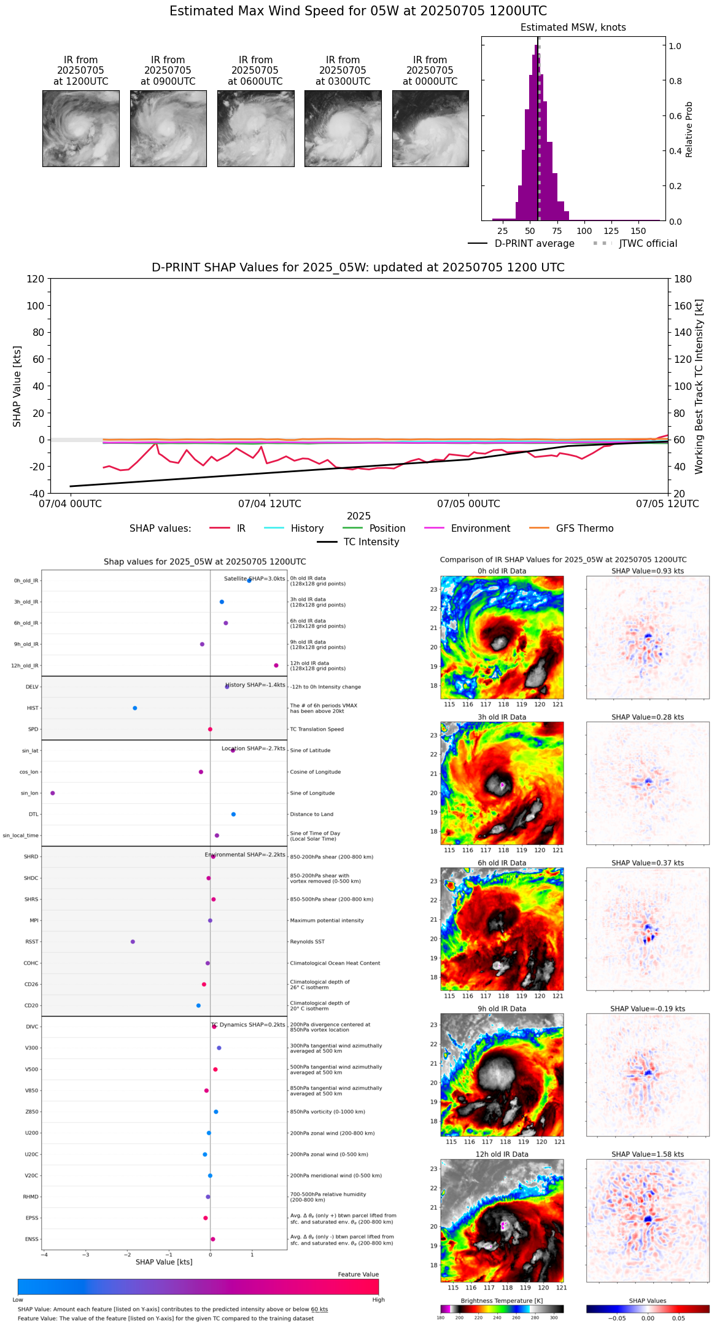Screen dimensions: 717x1325
Task: Click the 'ENSS' row label
Action: (x=32, y=1240)
